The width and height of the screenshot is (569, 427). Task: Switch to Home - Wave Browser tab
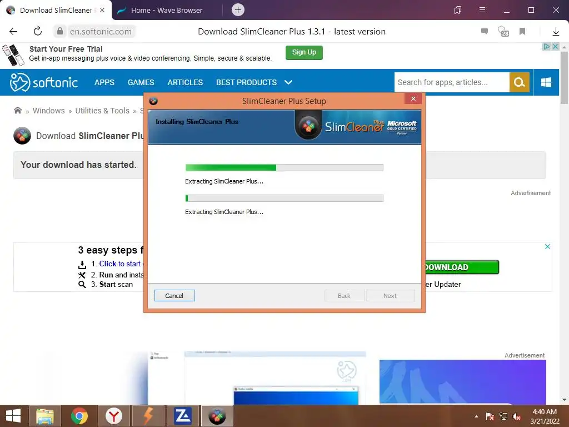167,10
